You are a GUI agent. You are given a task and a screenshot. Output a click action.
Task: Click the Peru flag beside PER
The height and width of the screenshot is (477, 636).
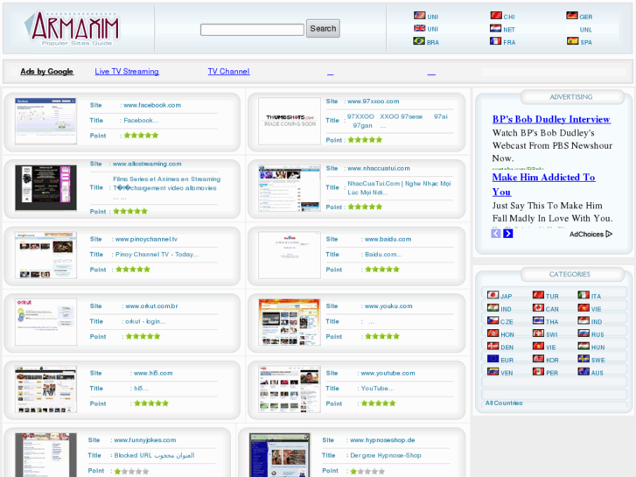[x=538, y=371]
